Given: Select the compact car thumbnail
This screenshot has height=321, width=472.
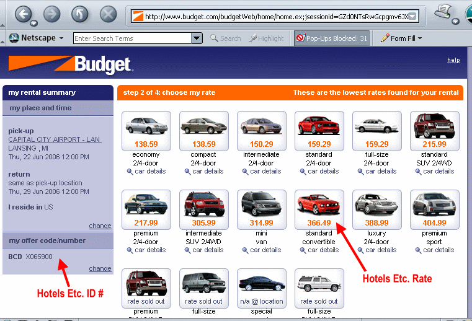Looking at the screenshot, I should (x=204, y=131).
